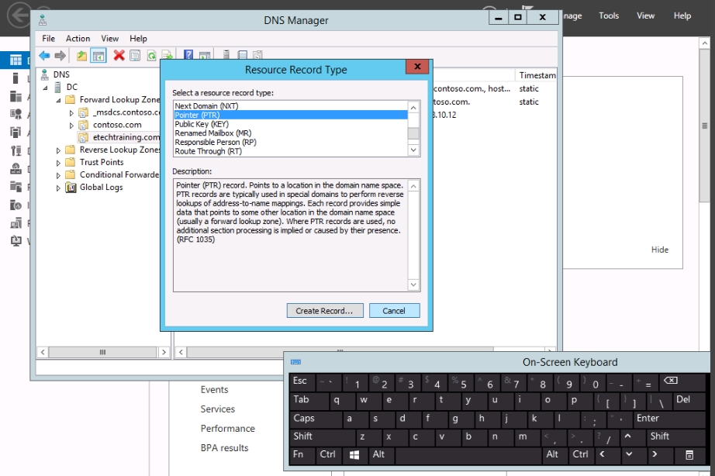Open the Action menu
The width and height of the screenshot is (715, 476).
tap(78, 38)
